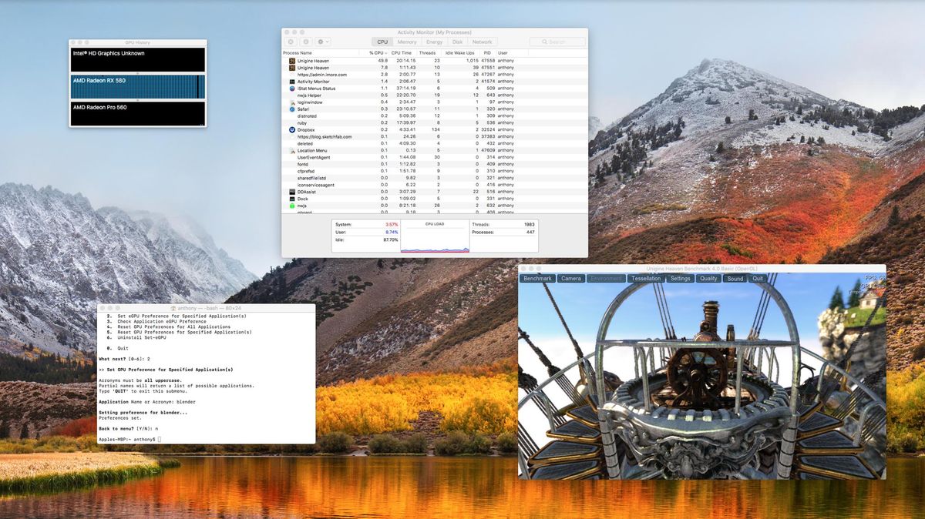Open Camera controls in Heaven benchmark toolbar
Viewport: 925px width, 519px height.
(571, 278)
